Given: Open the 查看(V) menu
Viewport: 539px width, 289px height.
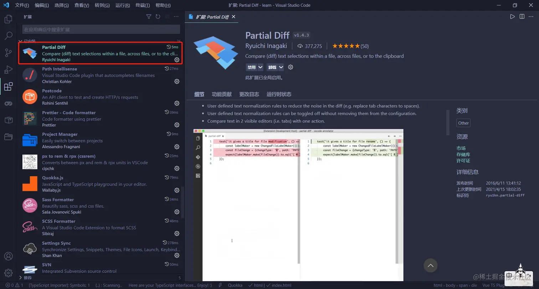Looking at the screenshot, I should click(x=82, y=5).
